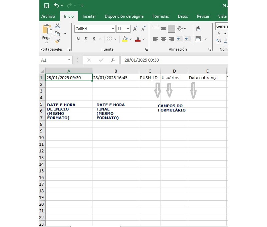Image resolution: width=267 pixels, height=227 pixels.
Task: Align text to the bottom of cell
Action: click(172, 29)
